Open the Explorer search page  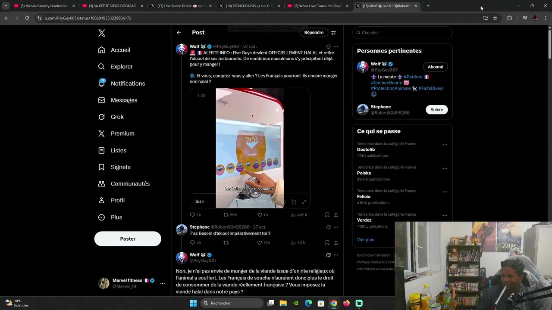point(115,67)
